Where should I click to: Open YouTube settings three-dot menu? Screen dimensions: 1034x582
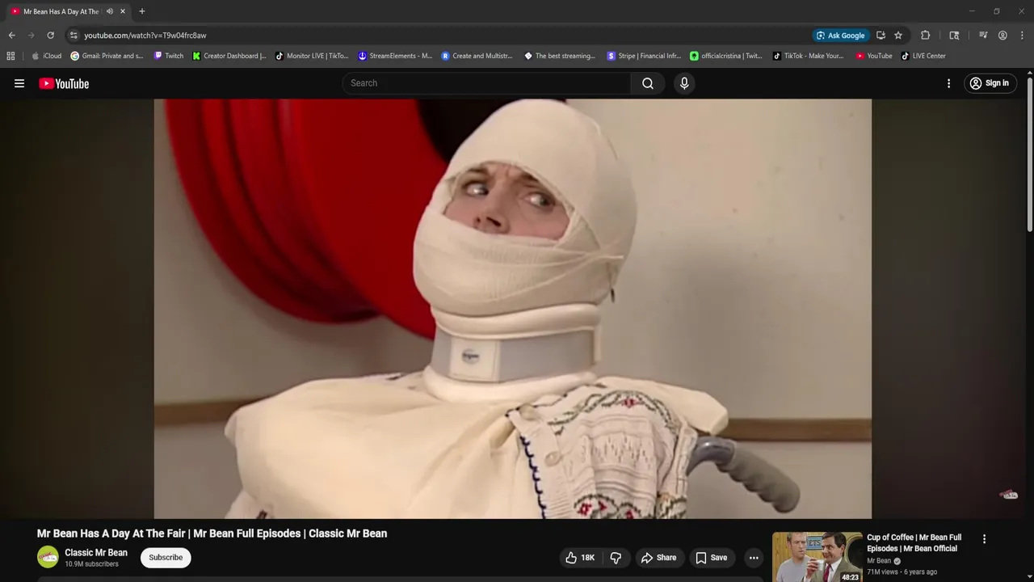click(948, 83)
